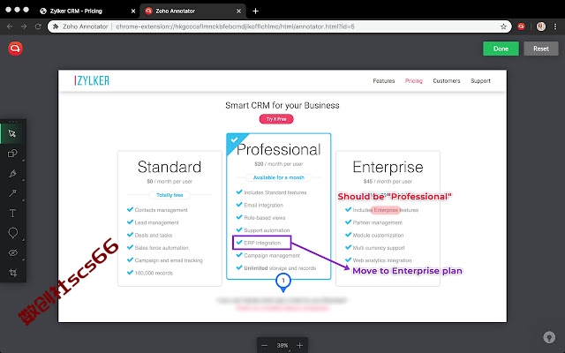Click the Zoho Annotator extension icon
Screen dimensions: 565x353
coord(521,26)
